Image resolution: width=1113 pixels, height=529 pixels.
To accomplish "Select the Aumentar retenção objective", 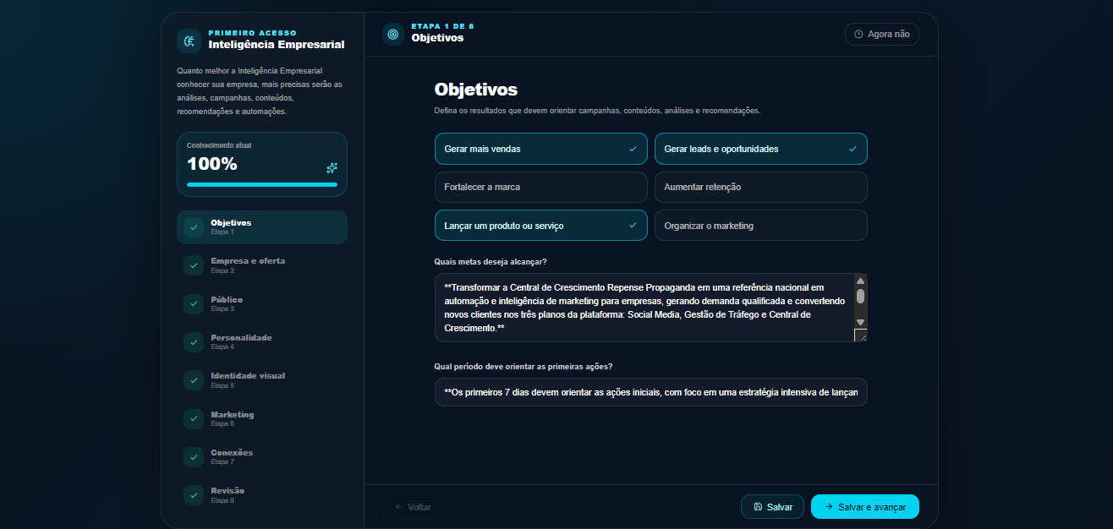I will pos(761,187).
